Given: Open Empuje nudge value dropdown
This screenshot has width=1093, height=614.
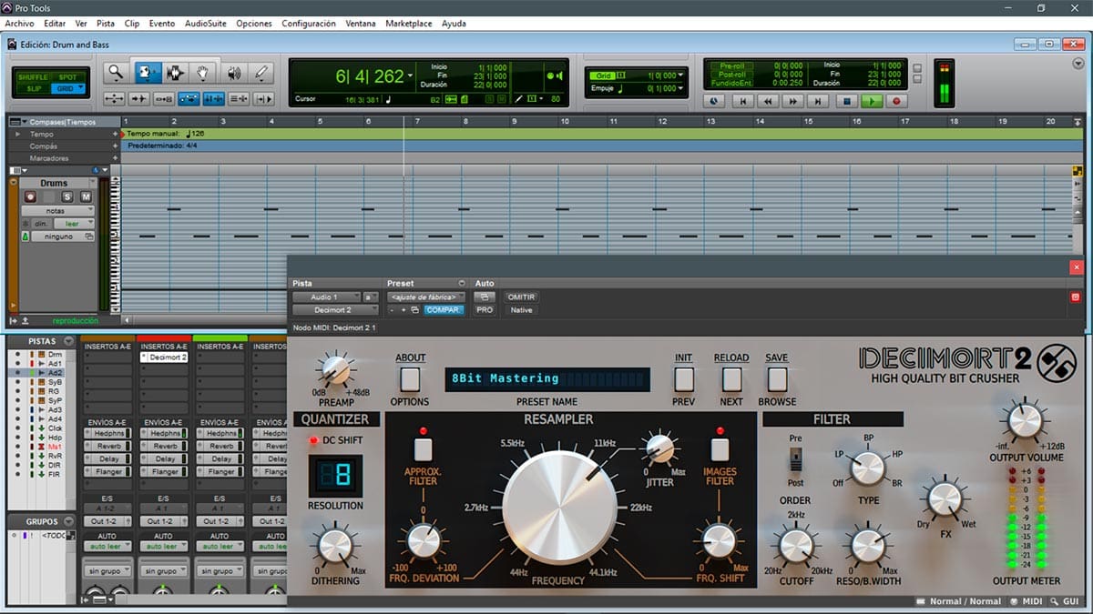Looking at the screenshot, I should pos(681,88).
